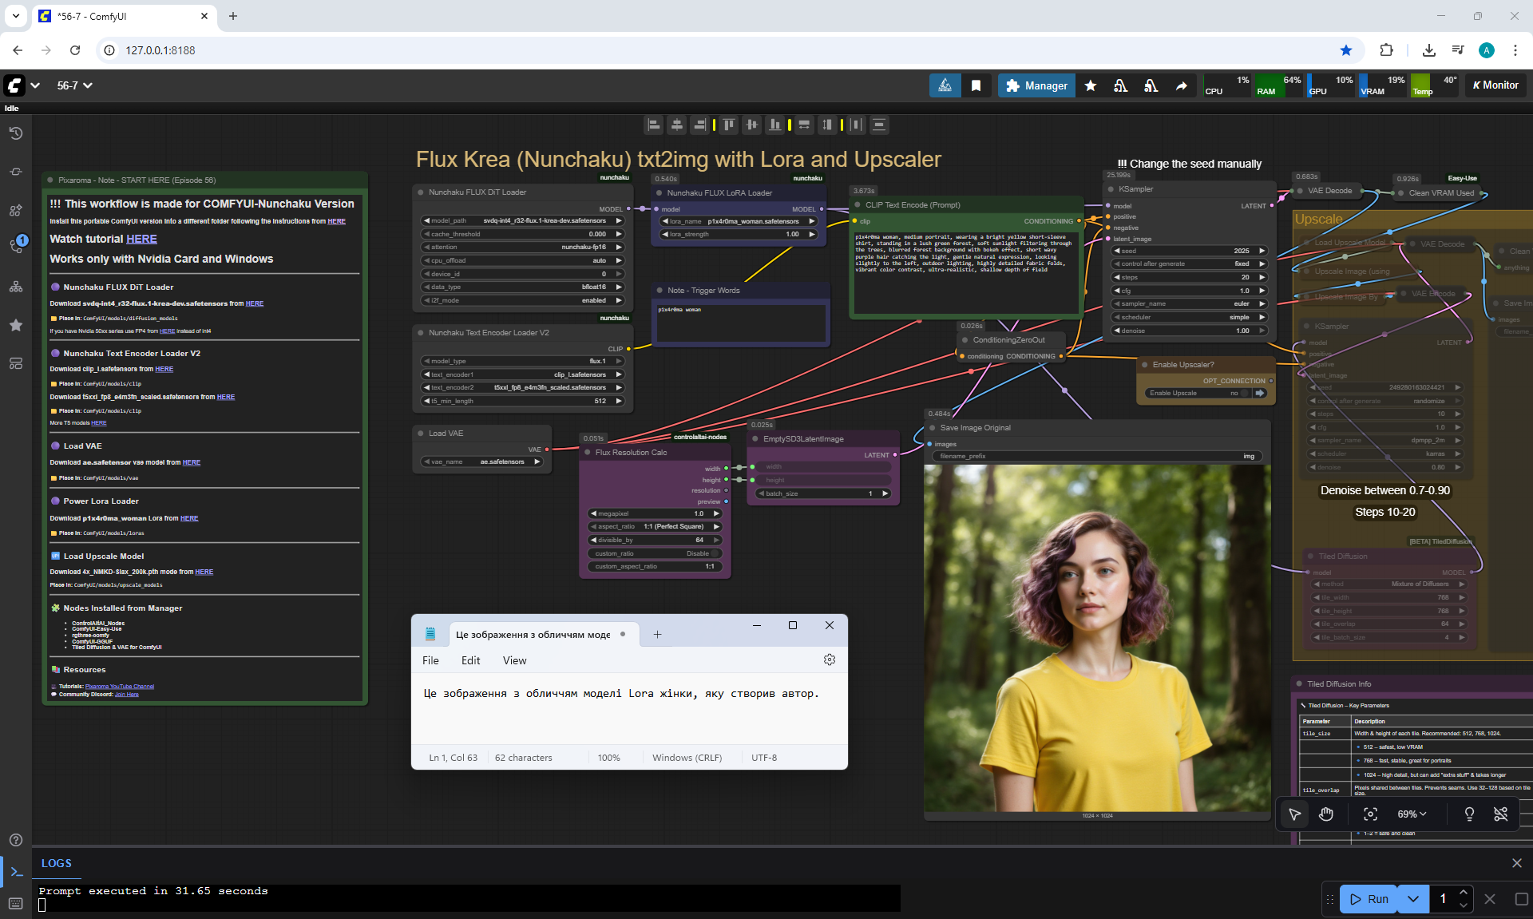Open Notepad's Edit menu
Viewport: 1533px width, 919px height.
click(x=470, y=660)
